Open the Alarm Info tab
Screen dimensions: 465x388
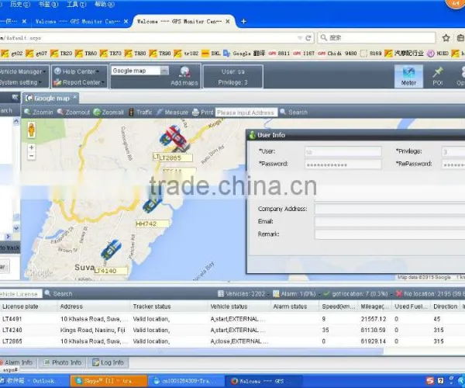(x=17, y=362)
